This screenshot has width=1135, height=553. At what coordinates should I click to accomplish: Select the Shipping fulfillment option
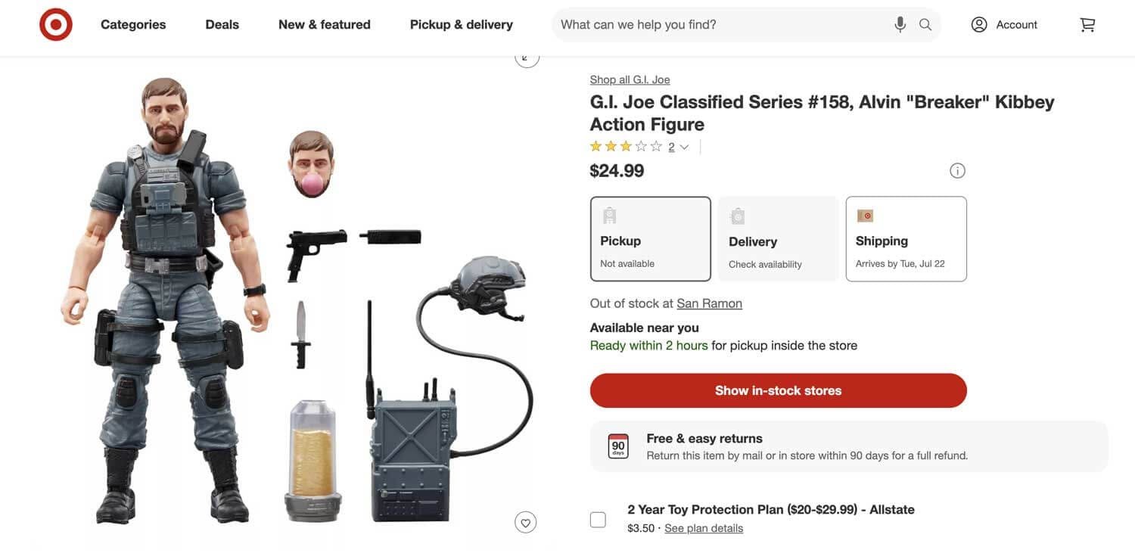tap(906, 239)
